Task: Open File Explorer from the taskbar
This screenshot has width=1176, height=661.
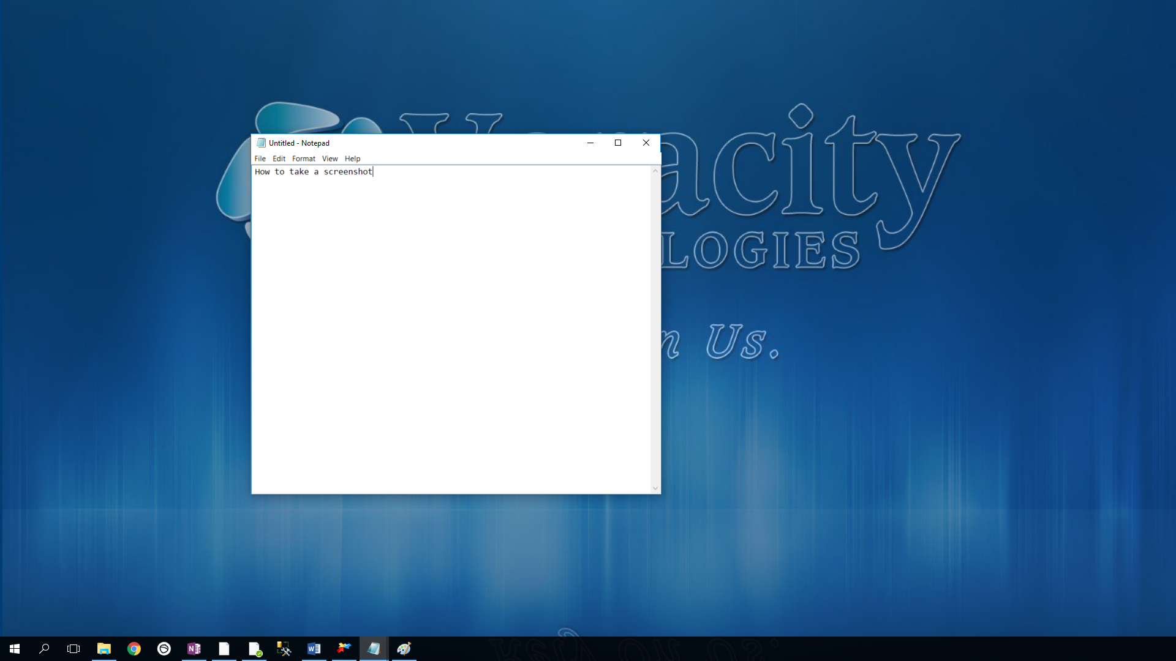Action: click(x=104, y=649)
